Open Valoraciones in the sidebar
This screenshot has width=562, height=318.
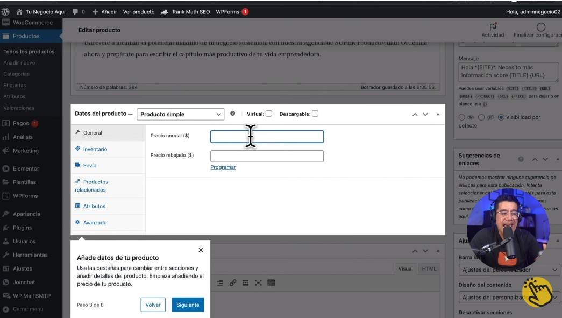tap(19, 108)
